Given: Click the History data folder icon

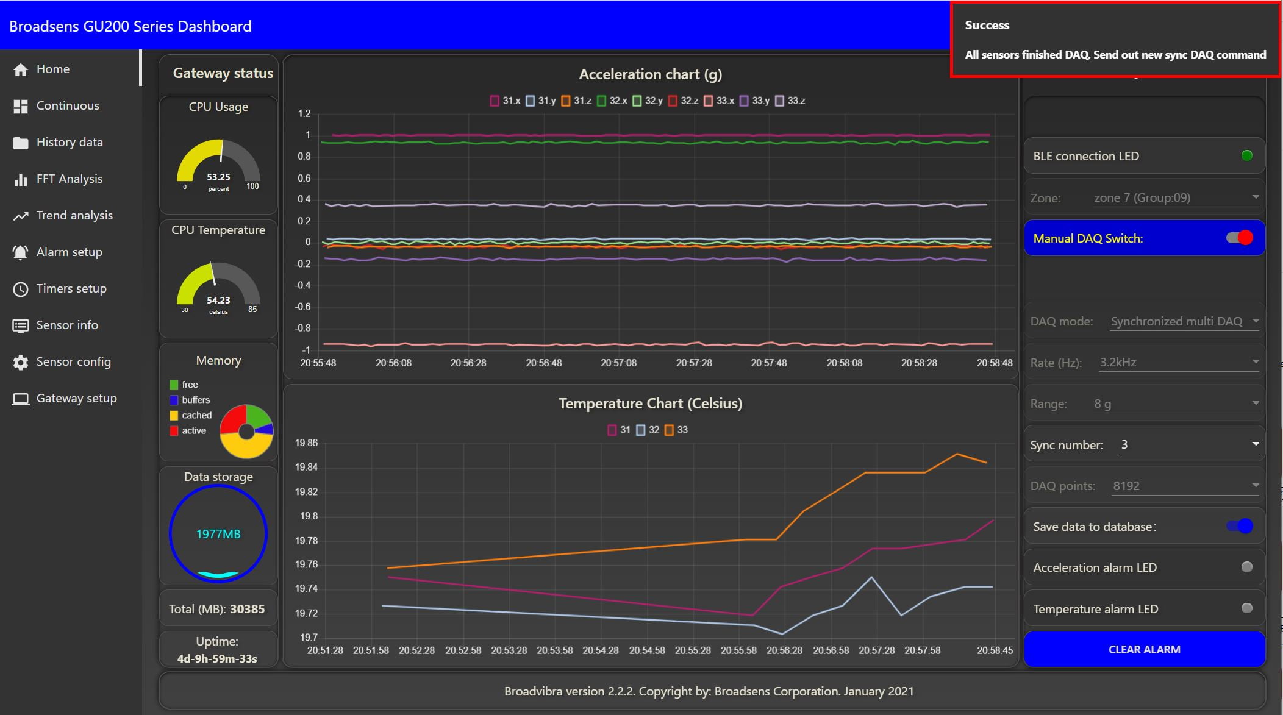Looking at the screenshot, I should (21, 143).
